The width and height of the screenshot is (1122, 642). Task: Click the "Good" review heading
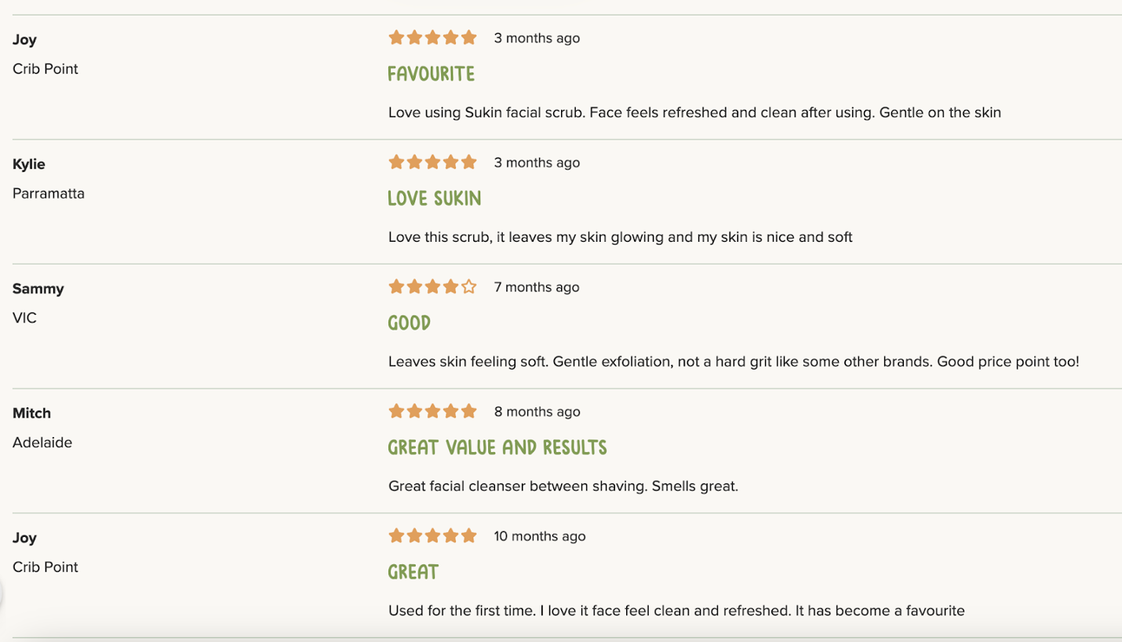[x=409, y=323]
